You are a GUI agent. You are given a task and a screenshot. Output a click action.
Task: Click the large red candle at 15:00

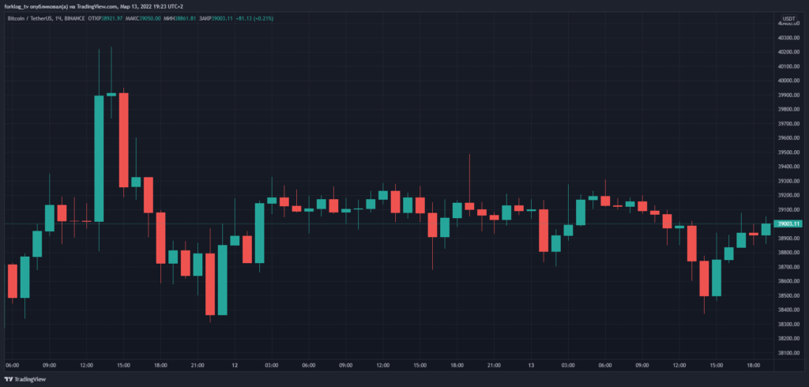tap(123, 139)
